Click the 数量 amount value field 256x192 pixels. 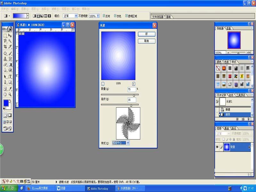point(132,90)
